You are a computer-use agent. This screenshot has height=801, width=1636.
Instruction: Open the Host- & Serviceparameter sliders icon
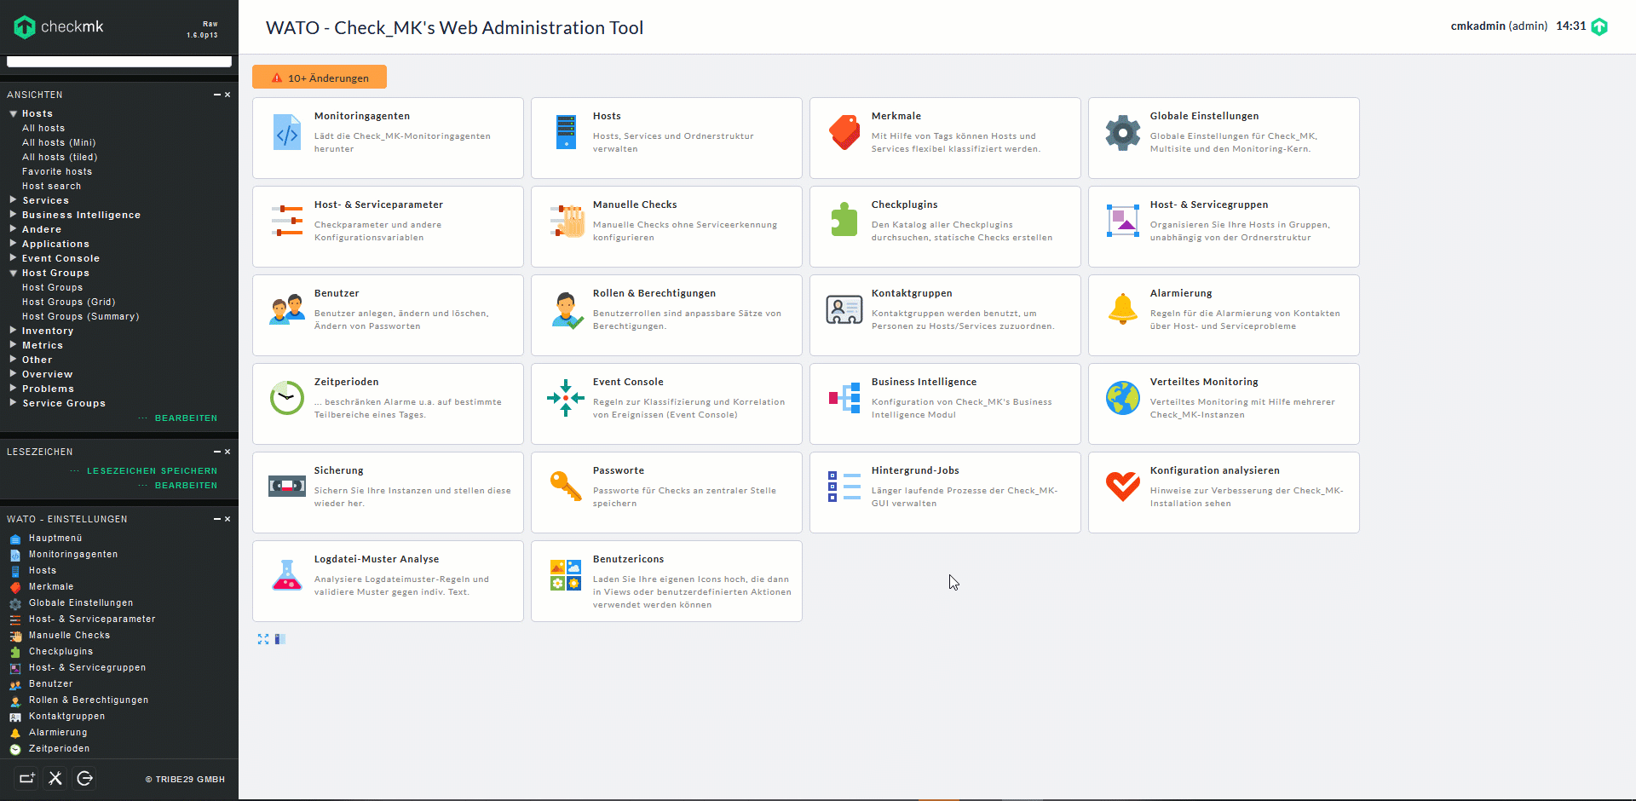[287, 221]
